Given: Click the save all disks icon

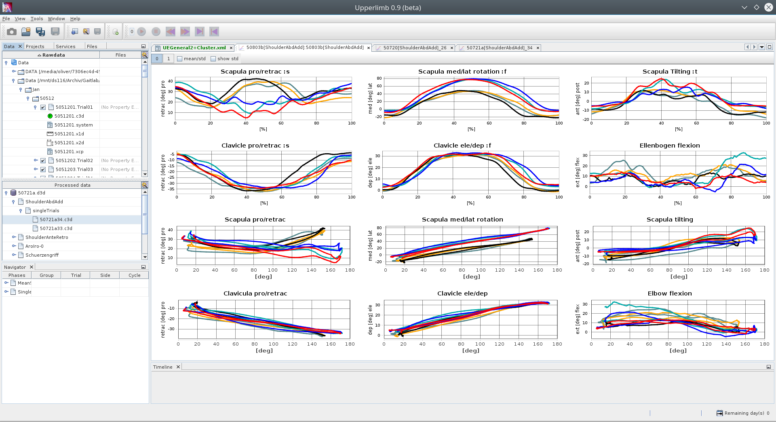Looking at the screenshot, I should [40, 32].
